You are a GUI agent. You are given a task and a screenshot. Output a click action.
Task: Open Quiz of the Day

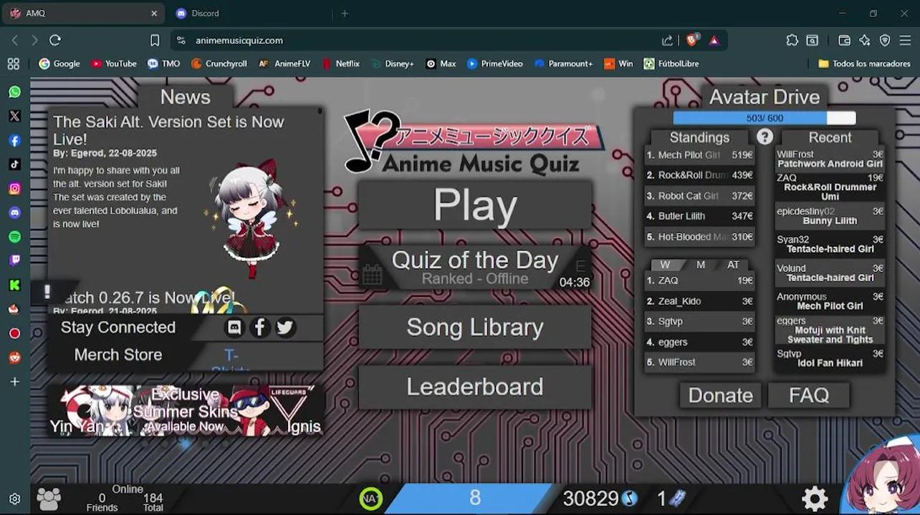475,267
